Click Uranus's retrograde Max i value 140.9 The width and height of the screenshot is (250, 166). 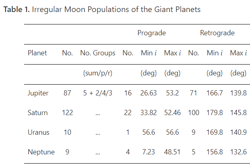[238, 132]
